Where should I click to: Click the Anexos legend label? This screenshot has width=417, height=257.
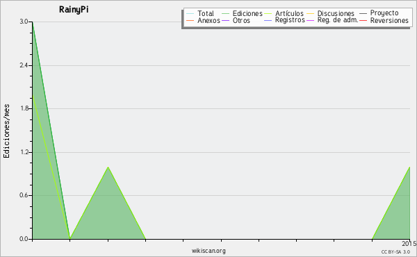click(208, 20)
